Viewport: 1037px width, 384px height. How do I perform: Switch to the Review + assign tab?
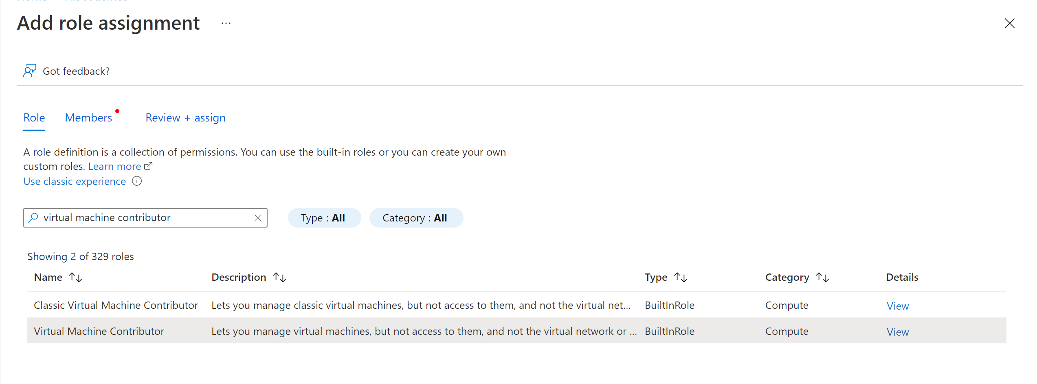pos(185,118)
